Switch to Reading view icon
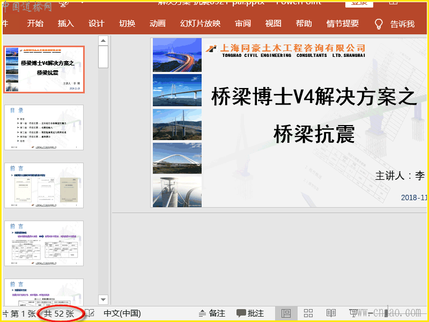Viewport: 429px width, 322px height. point(331,313)
